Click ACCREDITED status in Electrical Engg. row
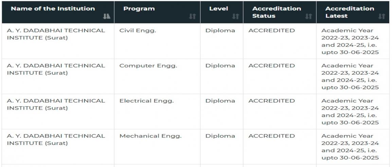The width and height of the screenshot is (392, 167). 271,101
